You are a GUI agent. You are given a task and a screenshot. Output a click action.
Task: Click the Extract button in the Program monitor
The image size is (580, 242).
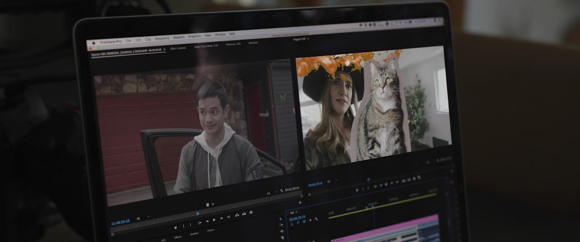click(409, 179)
